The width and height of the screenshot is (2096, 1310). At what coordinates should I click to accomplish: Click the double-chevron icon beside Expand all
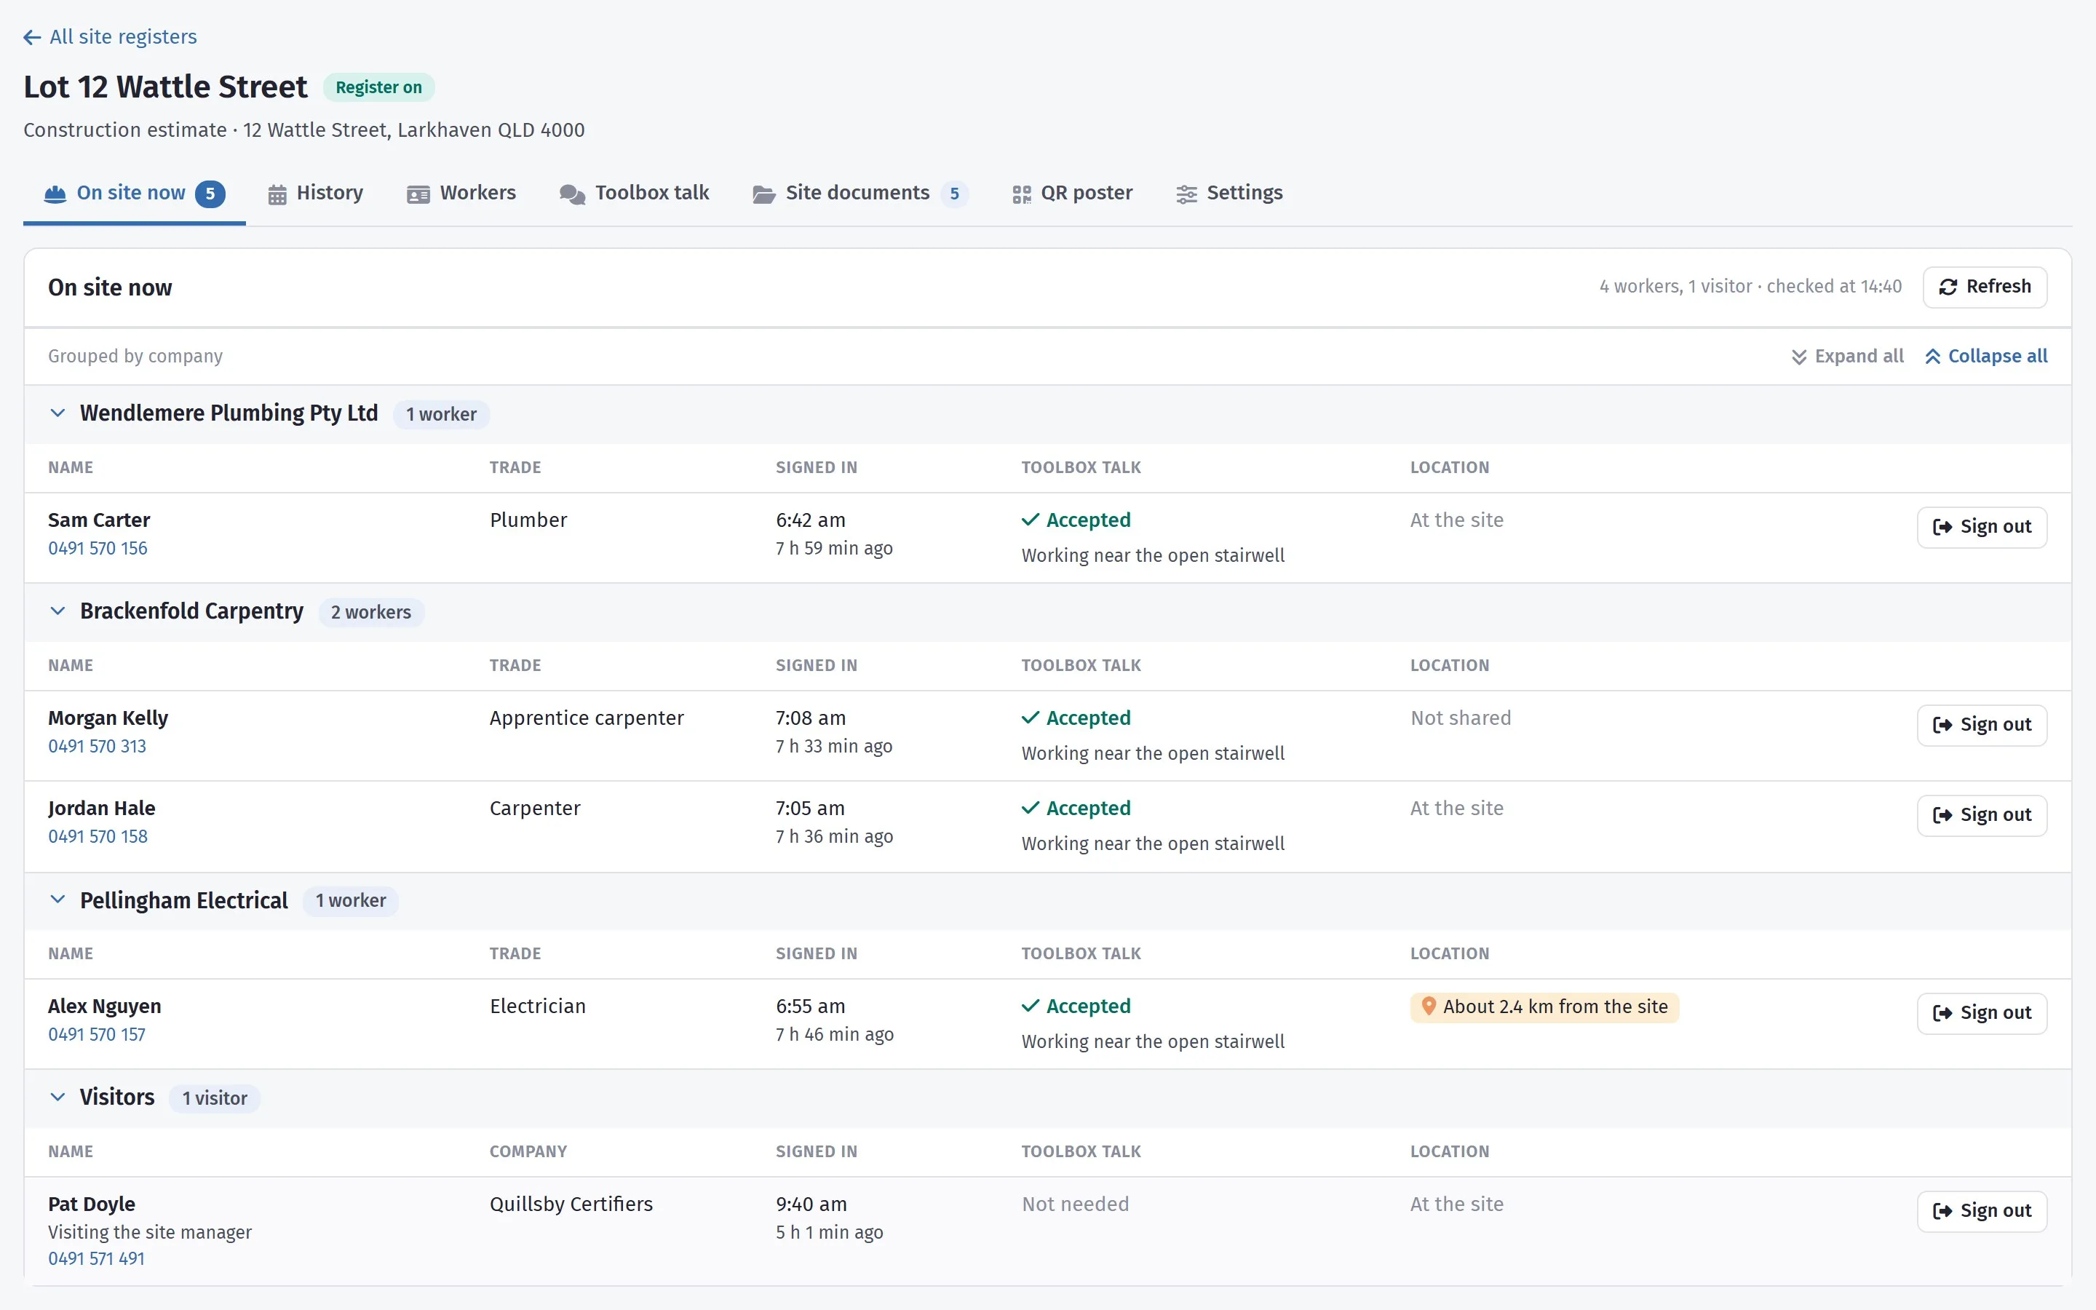(x=1799, y=357)
